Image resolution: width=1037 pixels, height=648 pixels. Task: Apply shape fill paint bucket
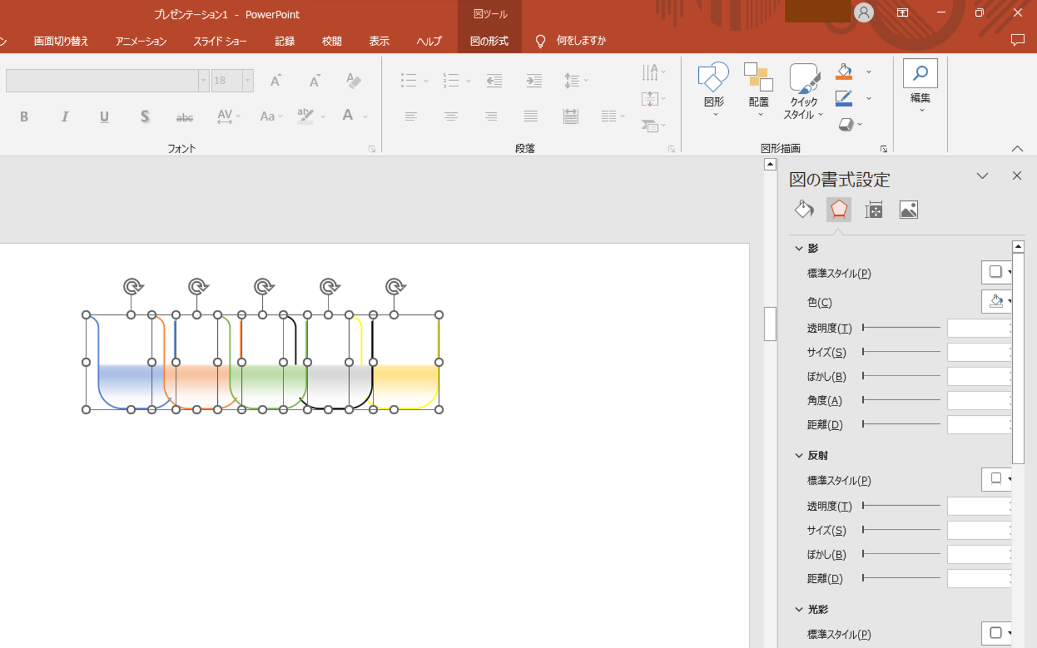(x=844, y=72)
